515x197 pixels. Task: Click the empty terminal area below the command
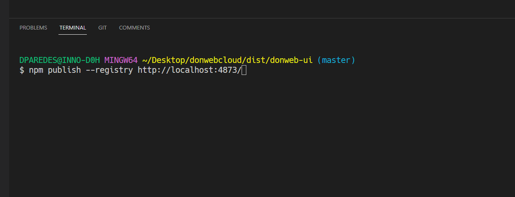[x=258, y=137]
